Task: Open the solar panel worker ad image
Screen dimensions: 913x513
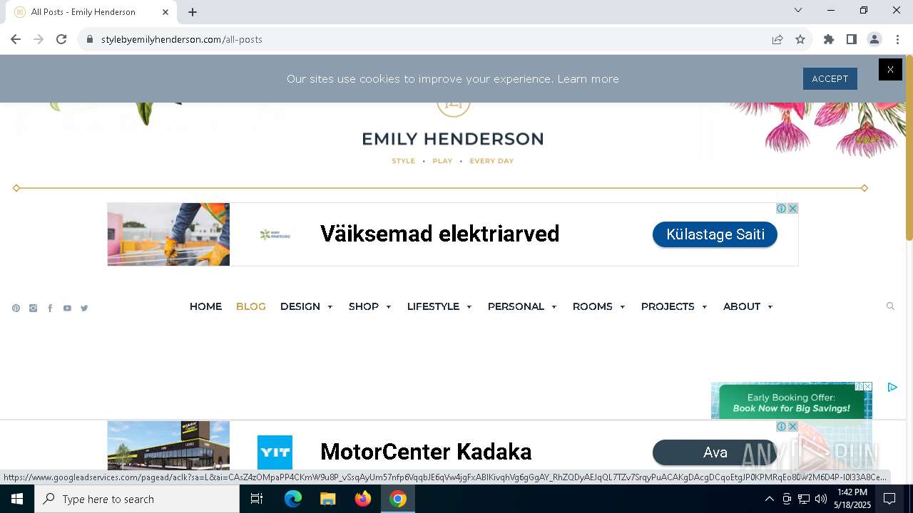Action: click(x=168, y=234)
